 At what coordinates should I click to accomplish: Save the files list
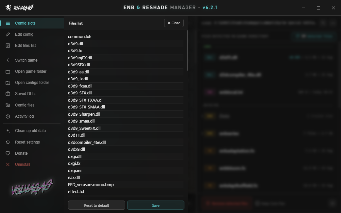156,205
